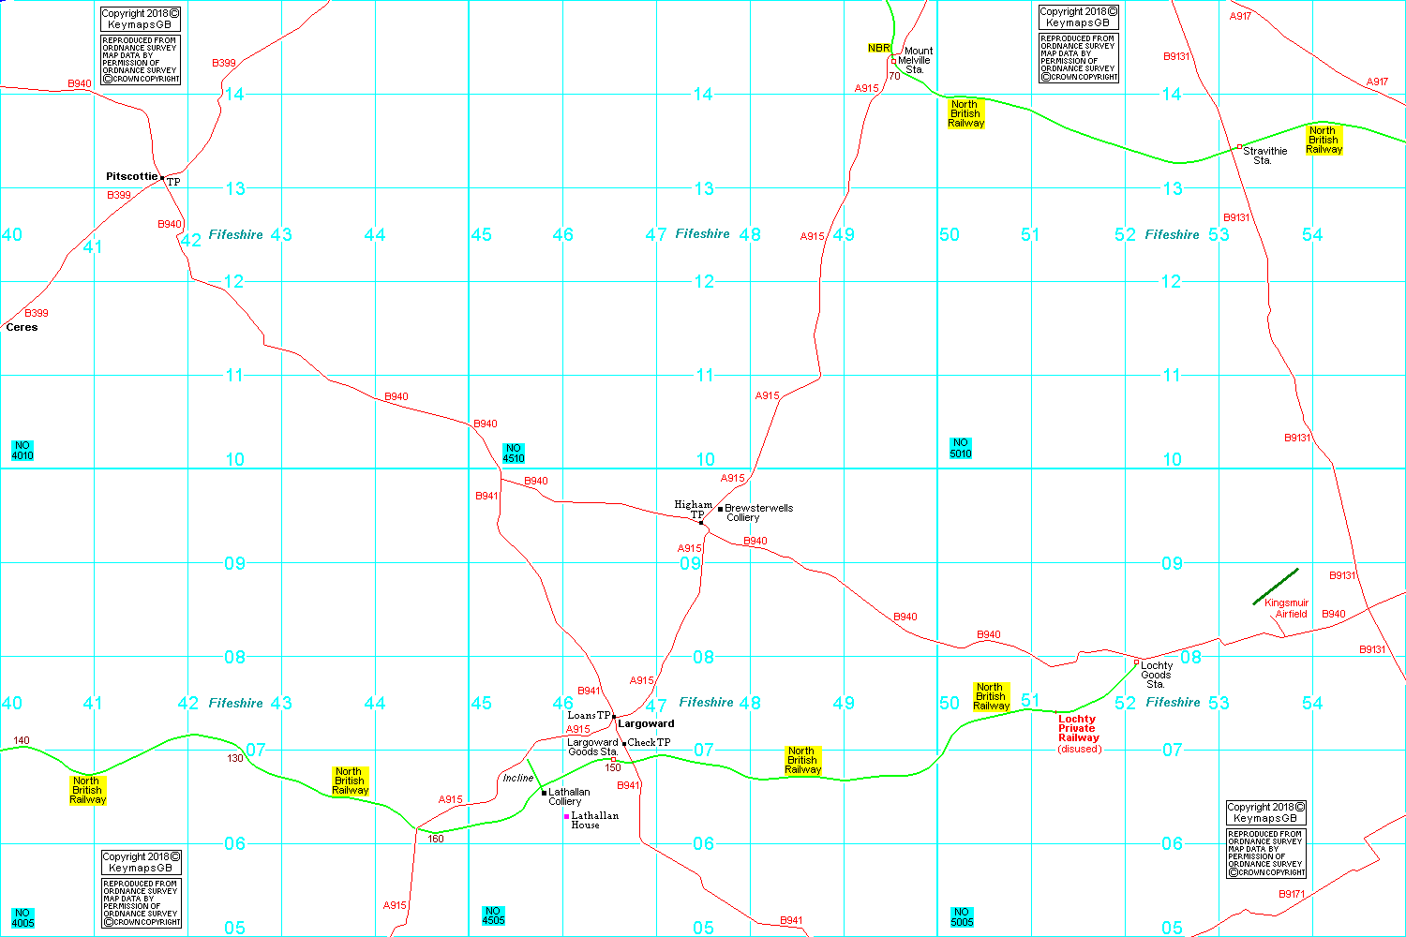Screen dimensions: 1406x937
Task: Click the Mount Melville Station square marker
Action: [893, 61]
